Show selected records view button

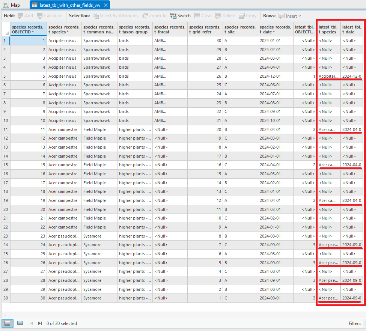point(20,323)
